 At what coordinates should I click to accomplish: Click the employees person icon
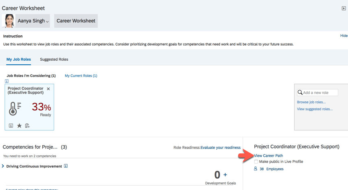256,169
